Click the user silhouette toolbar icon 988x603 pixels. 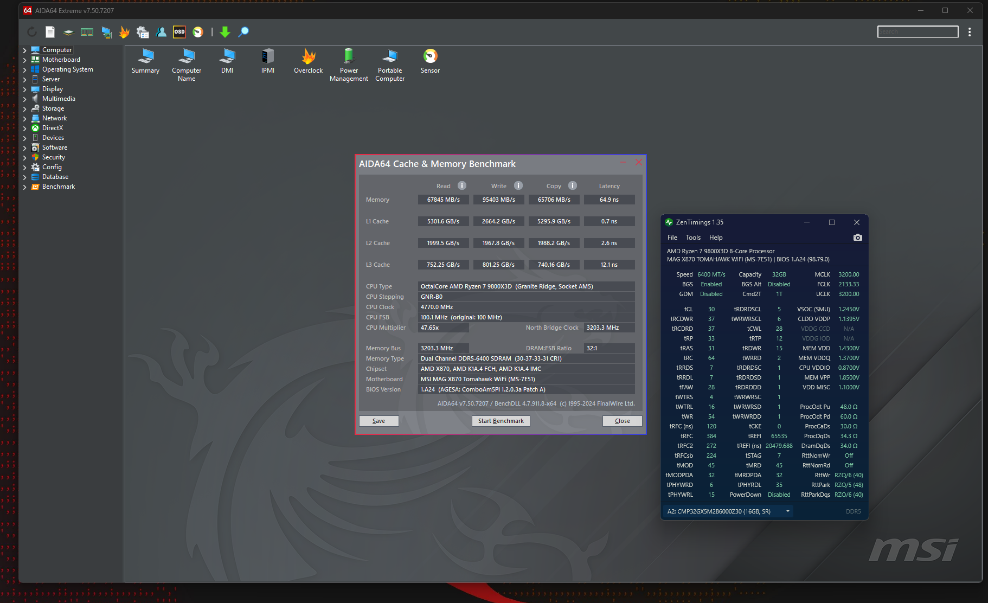[161, 32]
